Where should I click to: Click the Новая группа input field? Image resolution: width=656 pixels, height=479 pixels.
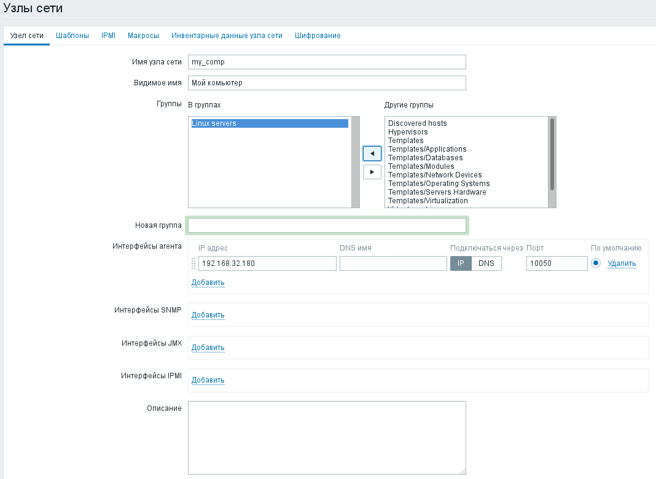[327, 226]
